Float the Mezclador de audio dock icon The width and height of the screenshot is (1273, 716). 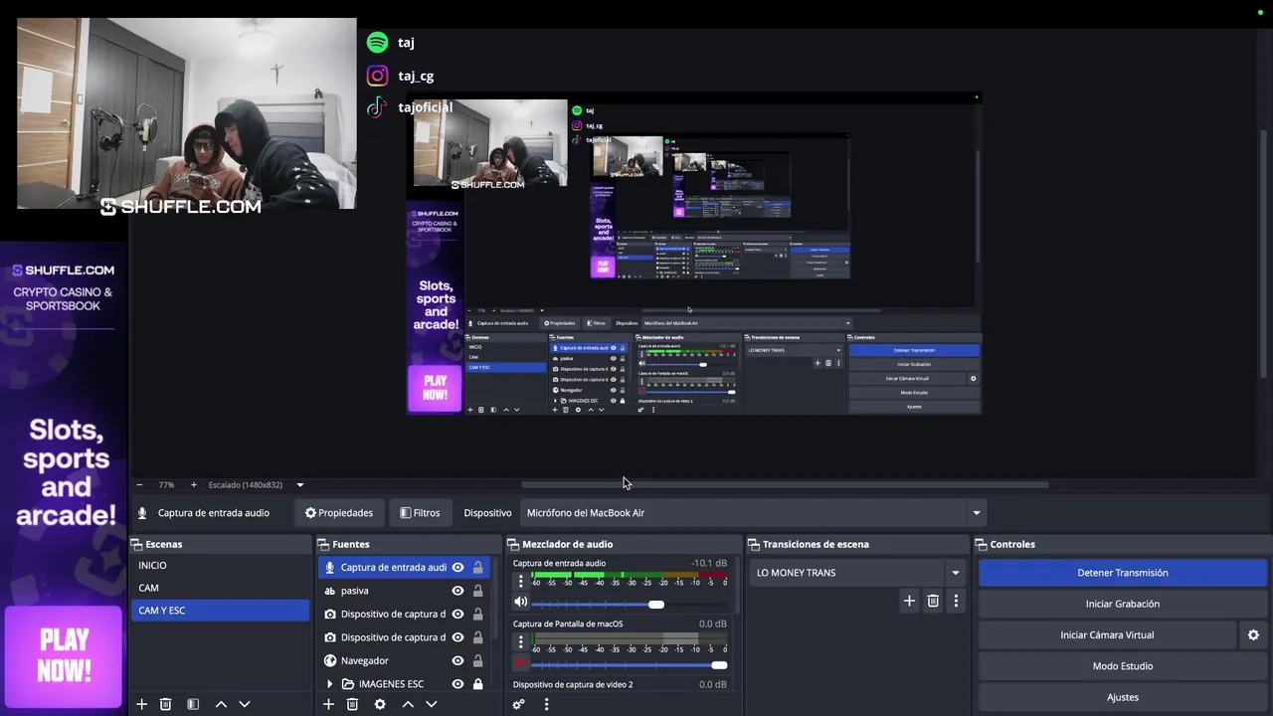[x=513, y=544]
